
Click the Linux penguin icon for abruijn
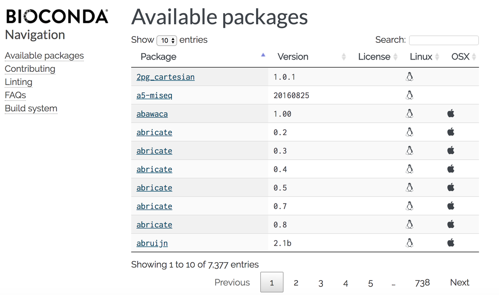[410, 243]
